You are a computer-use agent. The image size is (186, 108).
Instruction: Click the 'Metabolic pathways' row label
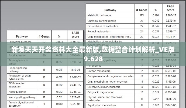pyautogui.click(x=99, y=15)
